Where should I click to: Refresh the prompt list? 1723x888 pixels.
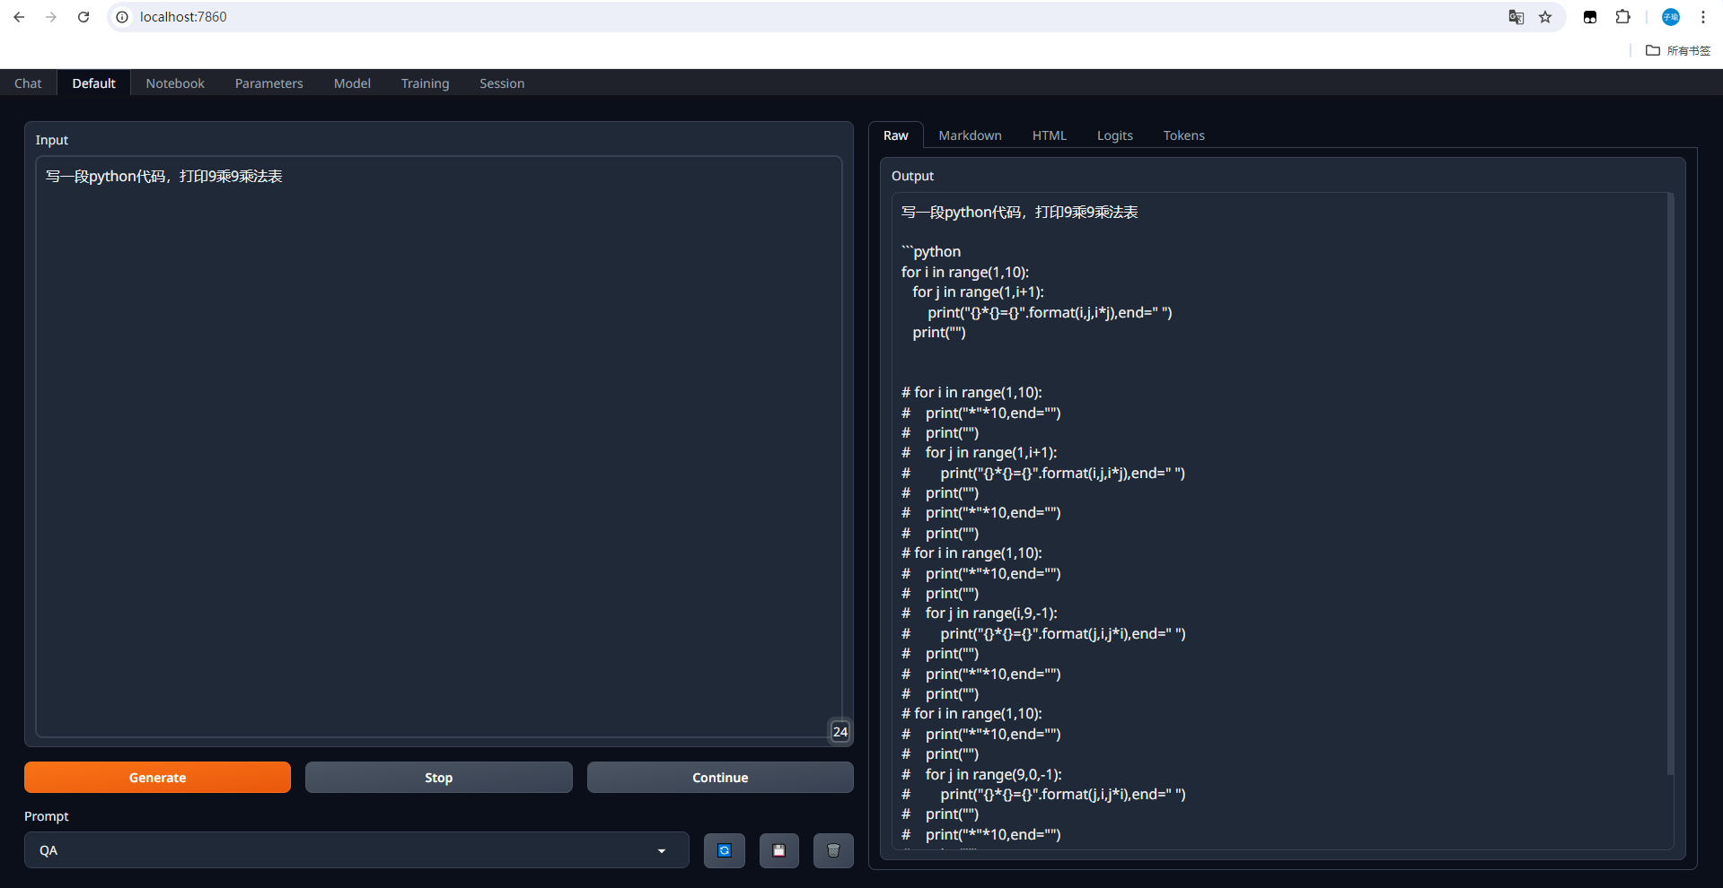[x=725, y=850]
